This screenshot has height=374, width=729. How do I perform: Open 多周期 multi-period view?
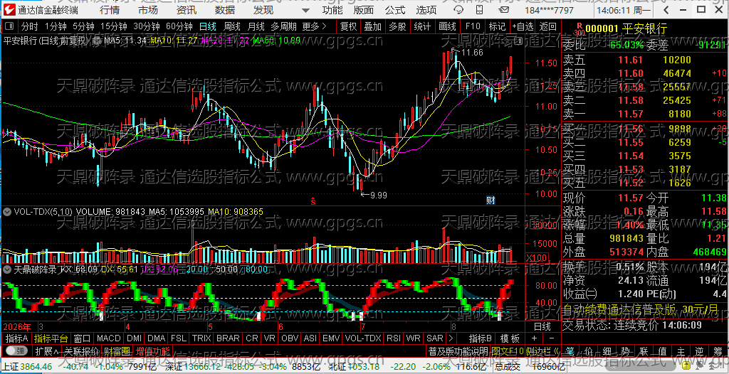click(283, 26)
